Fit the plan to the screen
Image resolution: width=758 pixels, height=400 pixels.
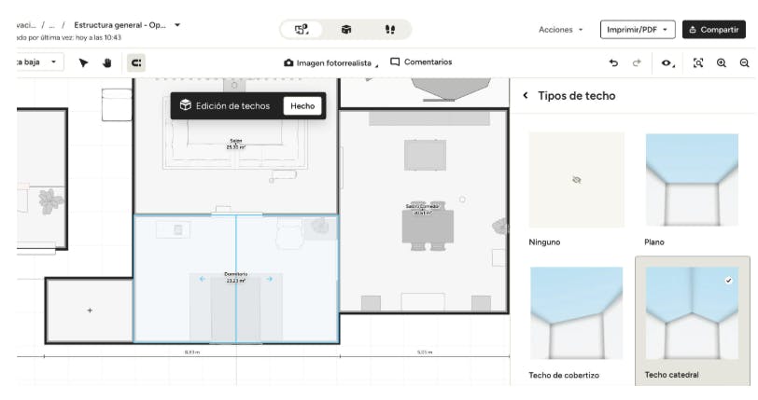tap(698, 62)
